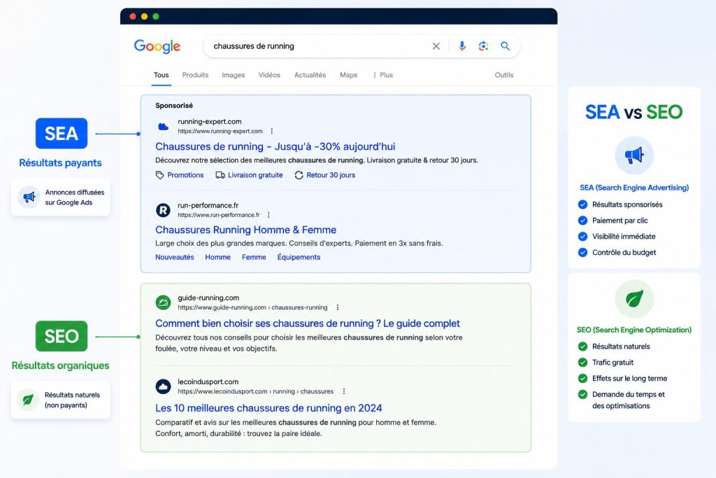Start voice search with the microphone icon

tap(462, 46)
